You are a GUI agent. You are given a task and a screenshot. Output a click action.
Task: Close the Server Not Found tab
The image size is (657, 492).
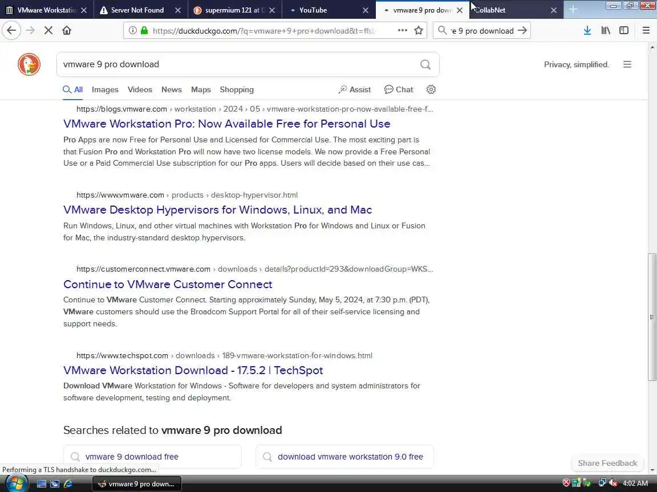[178, 10]
